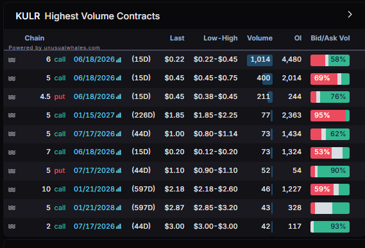The image size is (365, 248).
Task: Open the chart icon for the 5 put 07/17/2026
Action: point(119,171)
